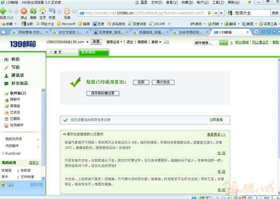Click the envelope icon beside 换肤
Screen dimensions: 280x199
[x=166, y=42]
